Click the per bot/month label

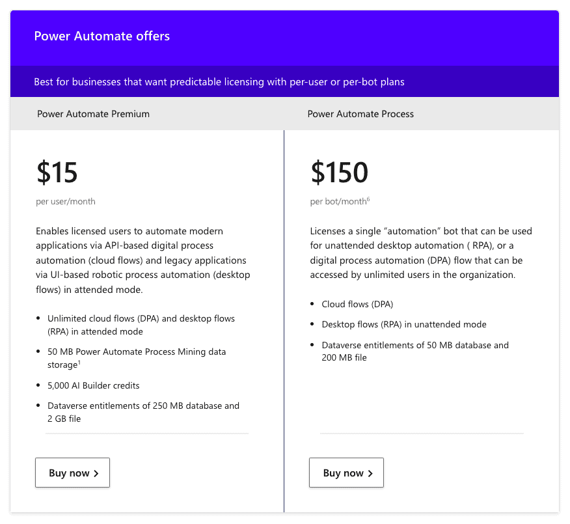tap(335, 201)
